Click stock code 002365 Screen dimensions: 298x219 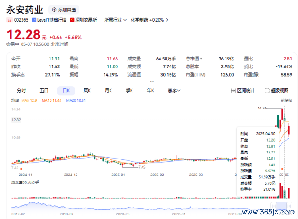pyautogui.click(x=21, y=20)
